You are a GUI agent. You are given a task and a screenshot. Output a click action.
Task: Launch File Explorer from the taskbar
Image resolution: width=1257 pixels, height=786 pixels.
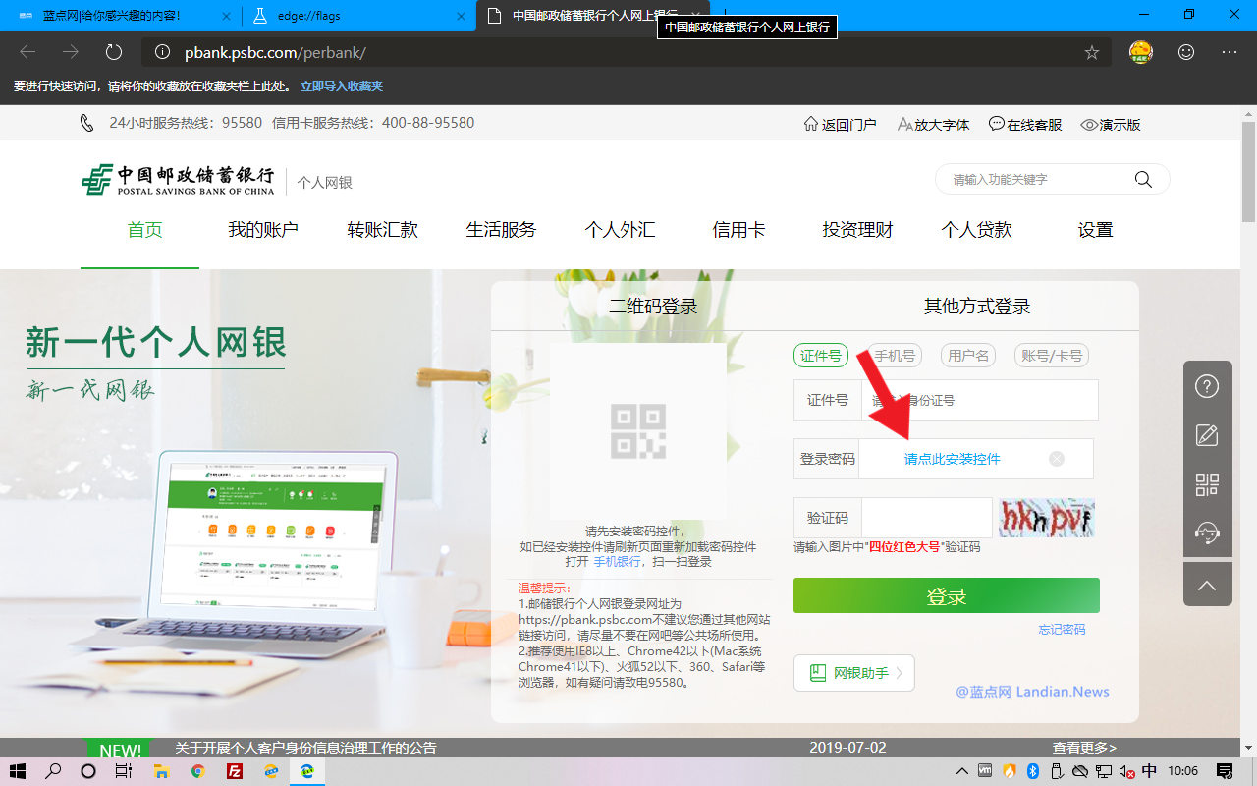pyautogui.click(x=160, y=771)
